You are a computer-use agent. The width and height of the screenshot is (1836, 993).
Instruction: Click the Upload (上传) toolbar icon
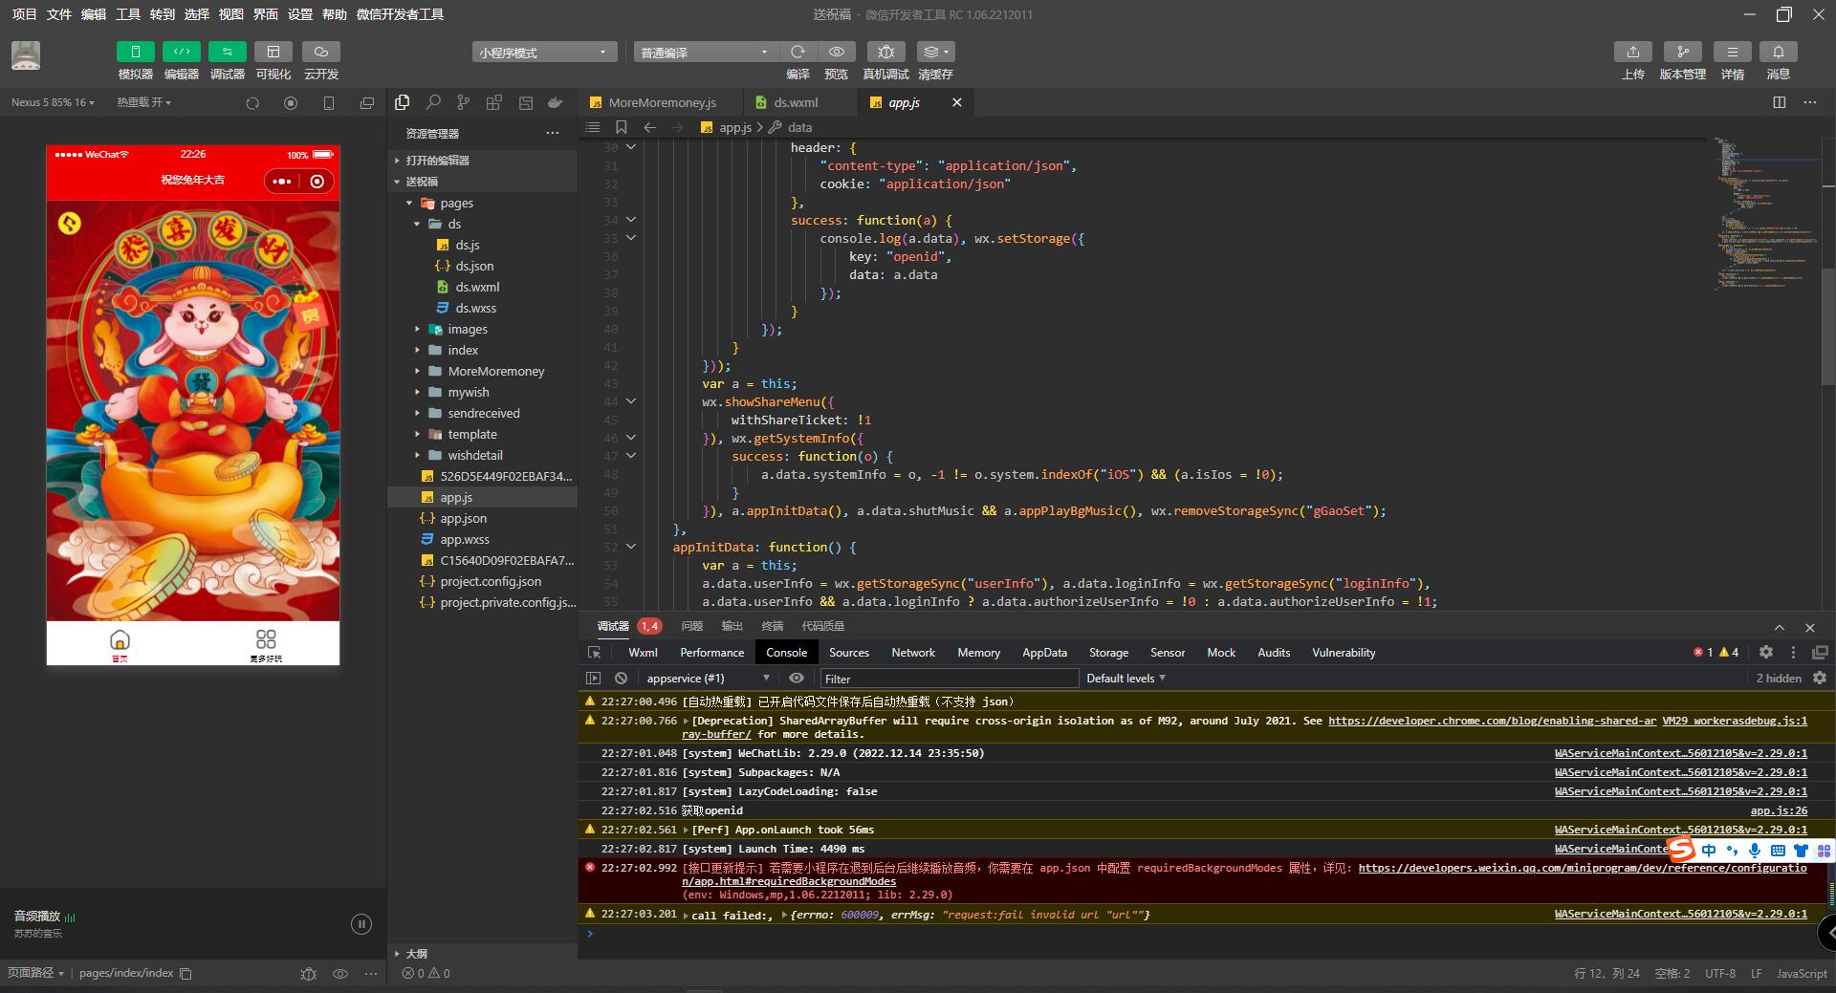[x=1632, y=53]
